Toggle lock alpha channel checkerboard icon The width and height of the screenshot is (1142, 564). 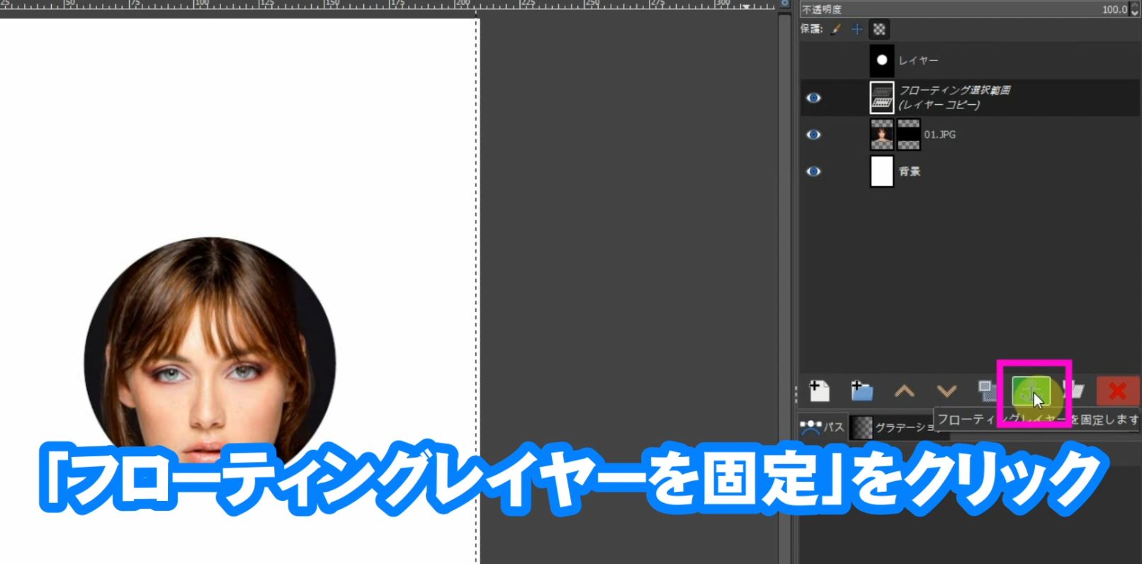tap(879, 29)
